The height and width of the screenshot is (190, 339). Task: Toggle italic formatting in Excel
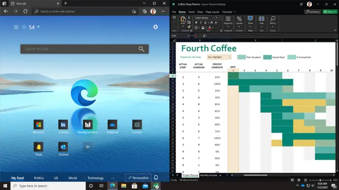tap(200, 22)
